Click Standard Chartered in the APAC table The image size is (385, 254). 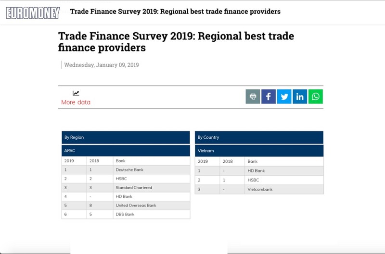pos(134,188)
